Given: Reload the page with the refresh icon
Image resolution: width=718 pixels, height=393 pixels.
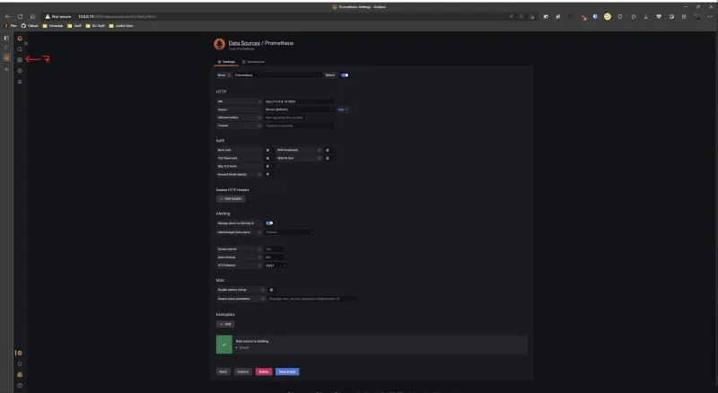Looking at the screenshot, I should click(20, 16).
